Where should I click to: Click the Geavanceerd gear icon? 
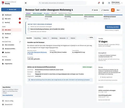(x=3, y=105)
